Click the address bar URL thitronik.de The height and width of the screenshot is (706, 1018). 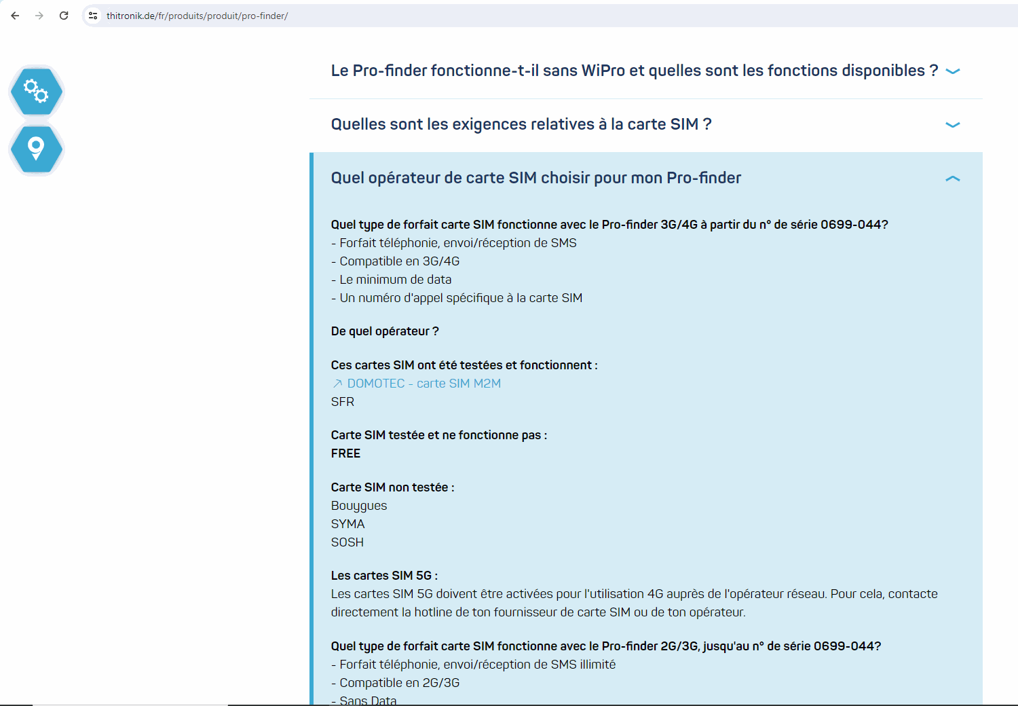197,16
